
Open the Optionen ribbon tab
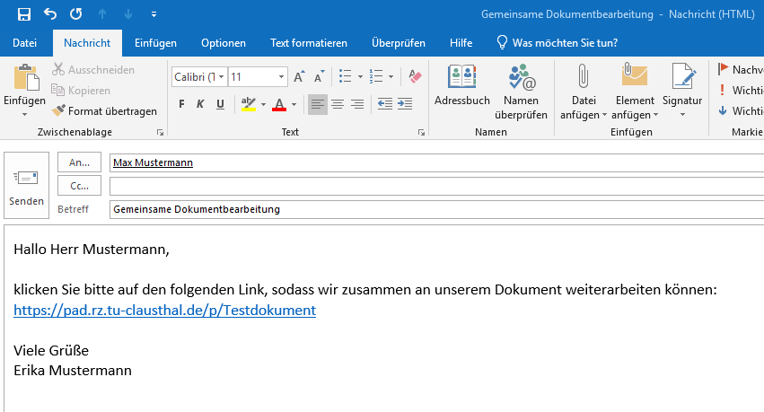(223, 43)
